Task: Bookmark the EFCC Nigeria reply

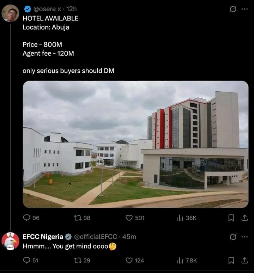Action: [231, 260]
